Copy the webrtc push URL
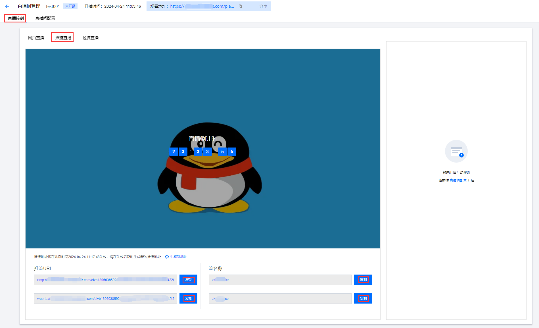 coord(188,298)
